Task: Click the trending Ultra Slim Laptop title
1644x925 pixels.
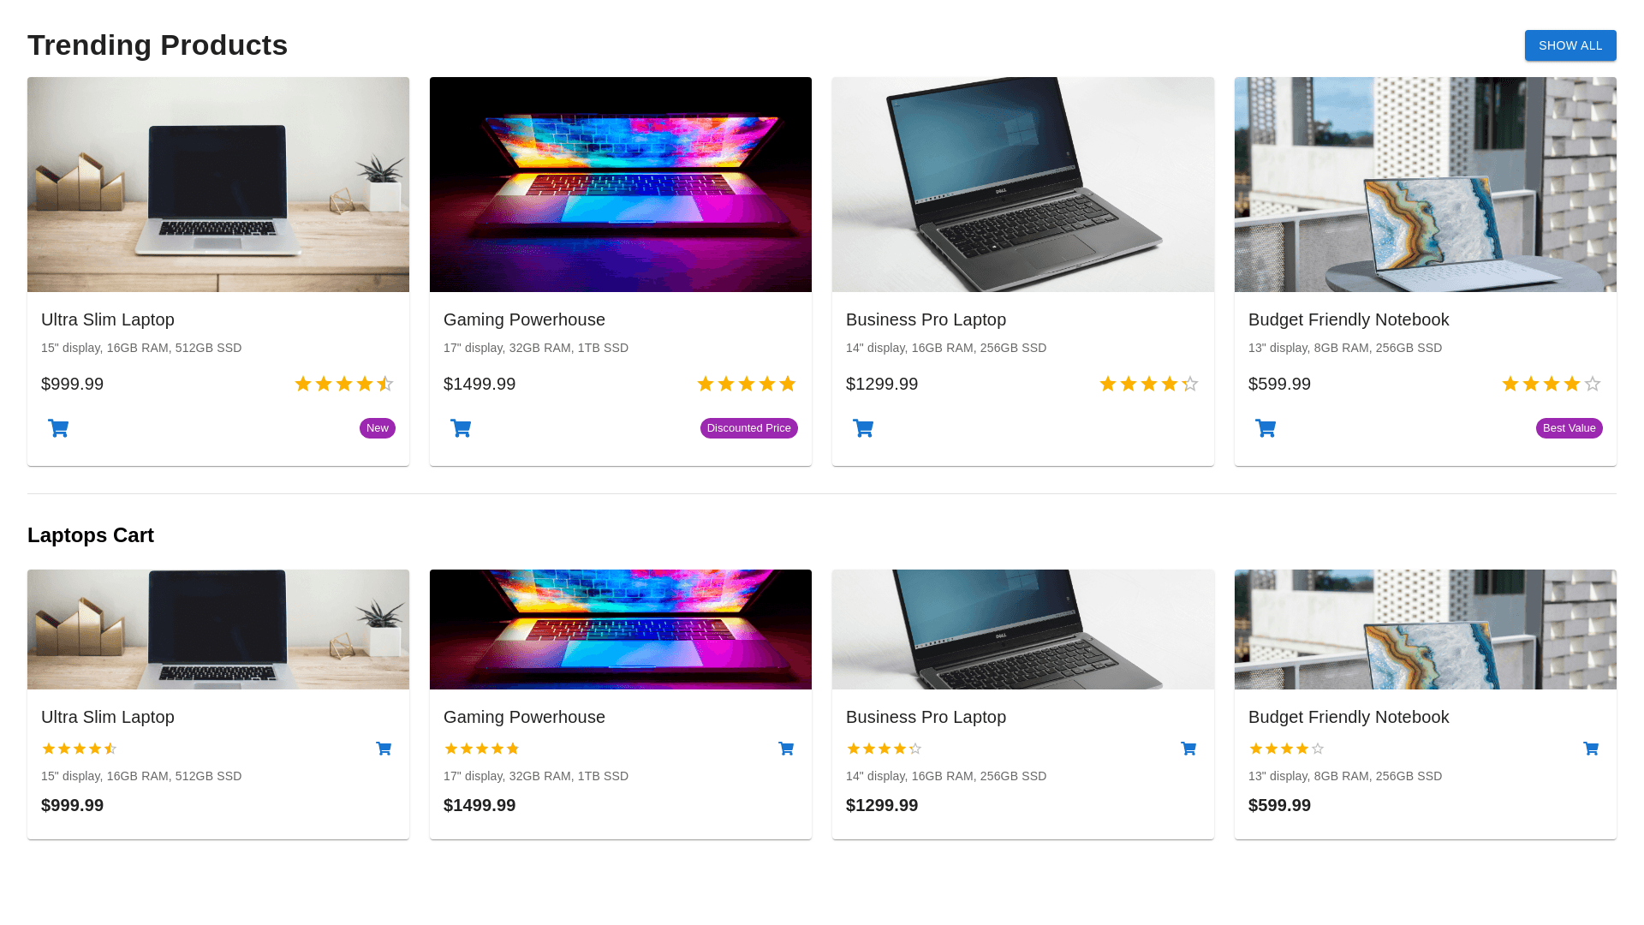Action: (108, 319)
